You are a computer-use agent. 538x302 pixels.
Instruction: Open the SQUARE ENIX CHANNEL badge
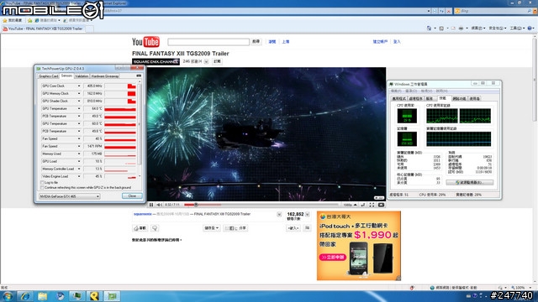(x=156, y=61)
